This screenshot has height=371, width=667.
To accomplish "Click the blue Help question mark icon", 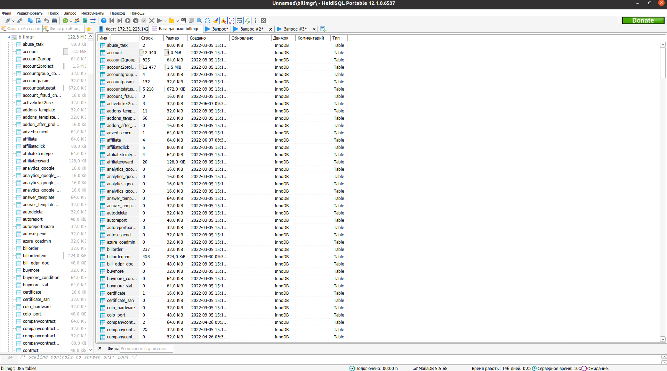I will click(104, 21).
